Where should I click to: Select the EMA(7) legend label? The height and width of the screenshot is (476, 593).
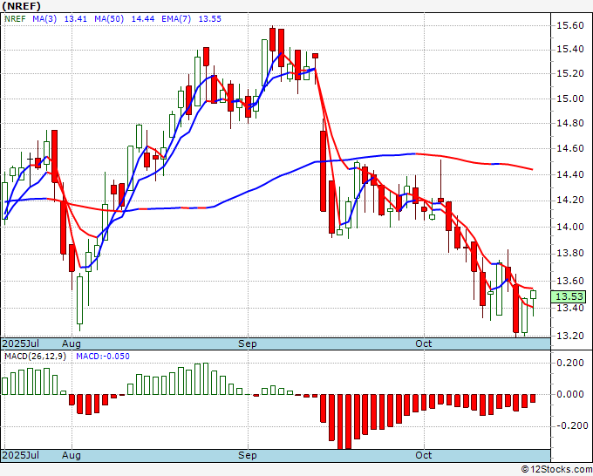[x=176, y=18]
